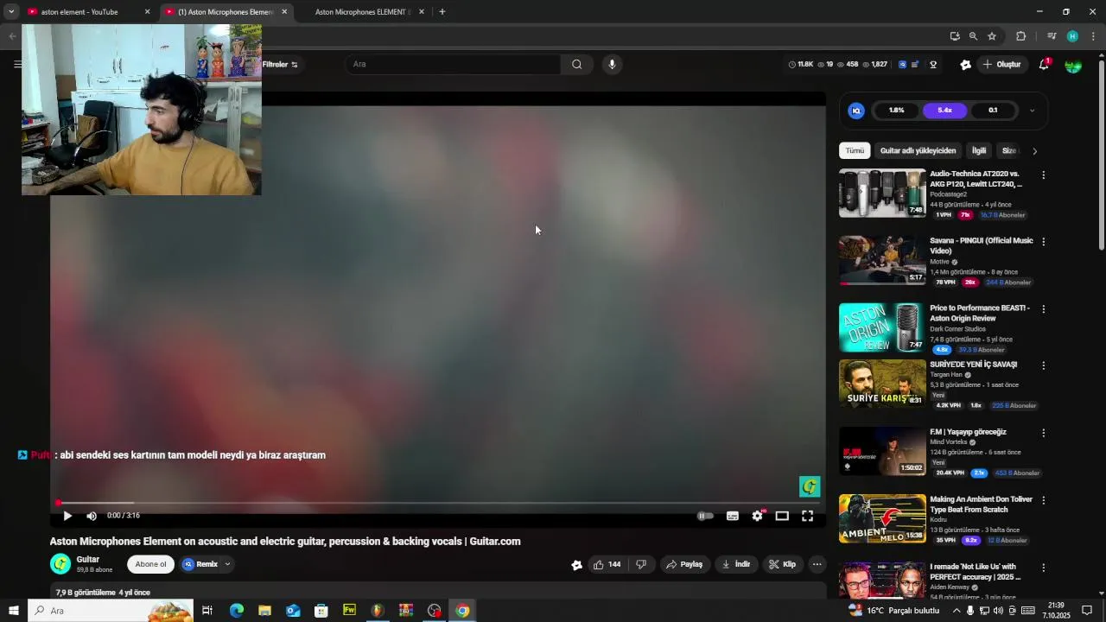1106x622 pixels.
Task: Open the vidIQ gear-star header icon
Action: [966, 65]
